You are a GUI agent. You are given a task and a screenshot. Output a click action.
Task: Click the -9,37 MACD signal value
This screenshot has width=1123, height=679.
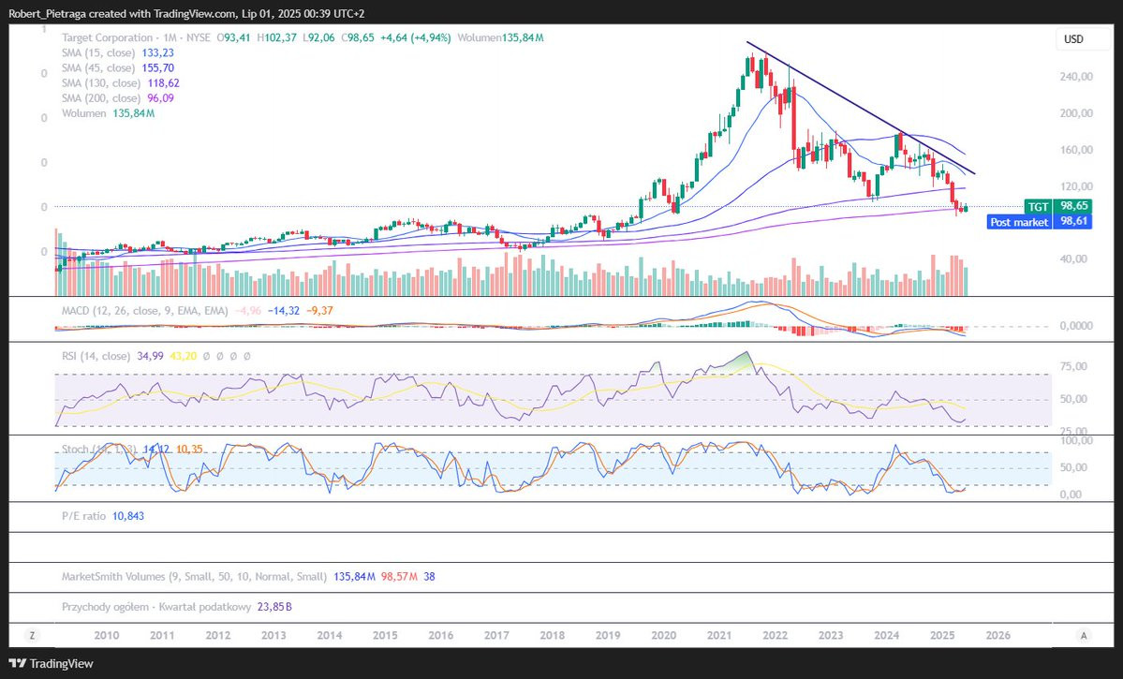(x=319, y=311)
